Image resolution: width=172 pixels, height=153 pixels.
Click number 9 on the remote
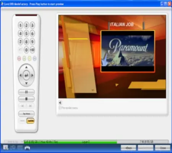tap(32, 42)
